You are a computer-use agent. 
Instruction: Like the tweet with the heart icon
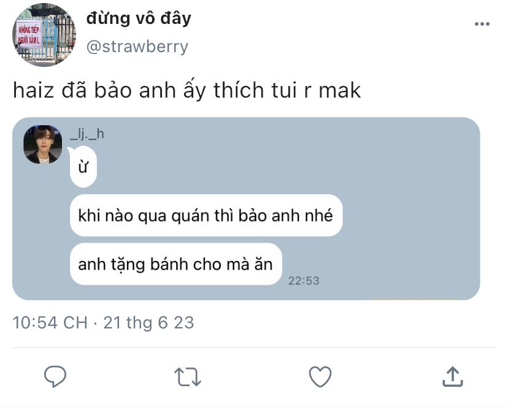pos(320,376)
